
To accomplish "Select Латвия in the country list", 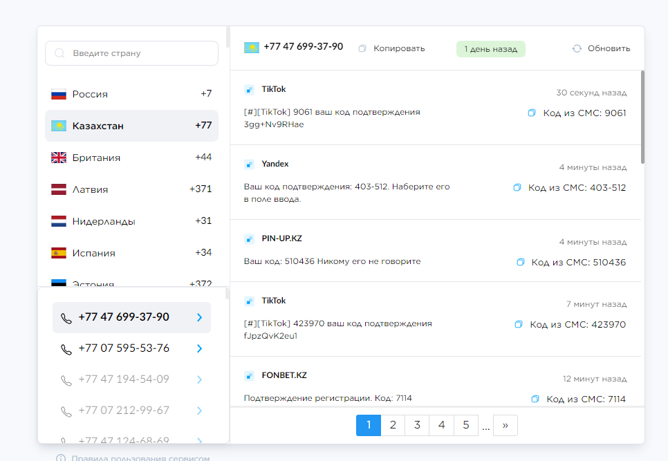I will pos(131,189).
